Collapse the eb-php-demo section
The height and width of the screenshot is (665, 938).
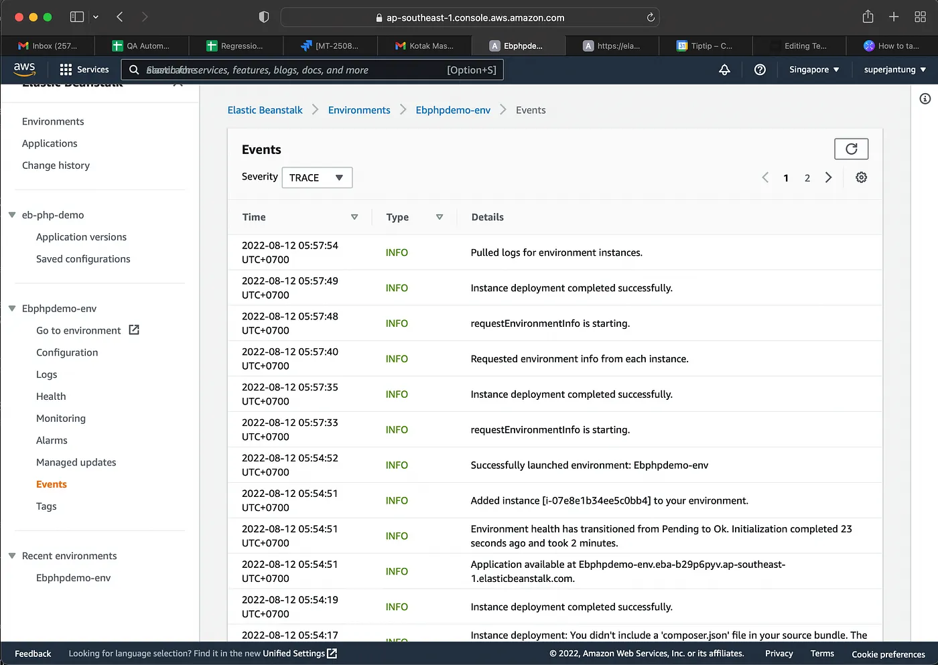click(12, 215)
